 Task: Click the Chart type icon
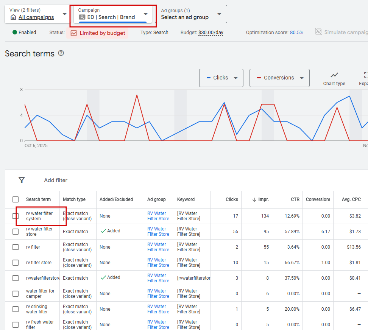coord(334,75)
